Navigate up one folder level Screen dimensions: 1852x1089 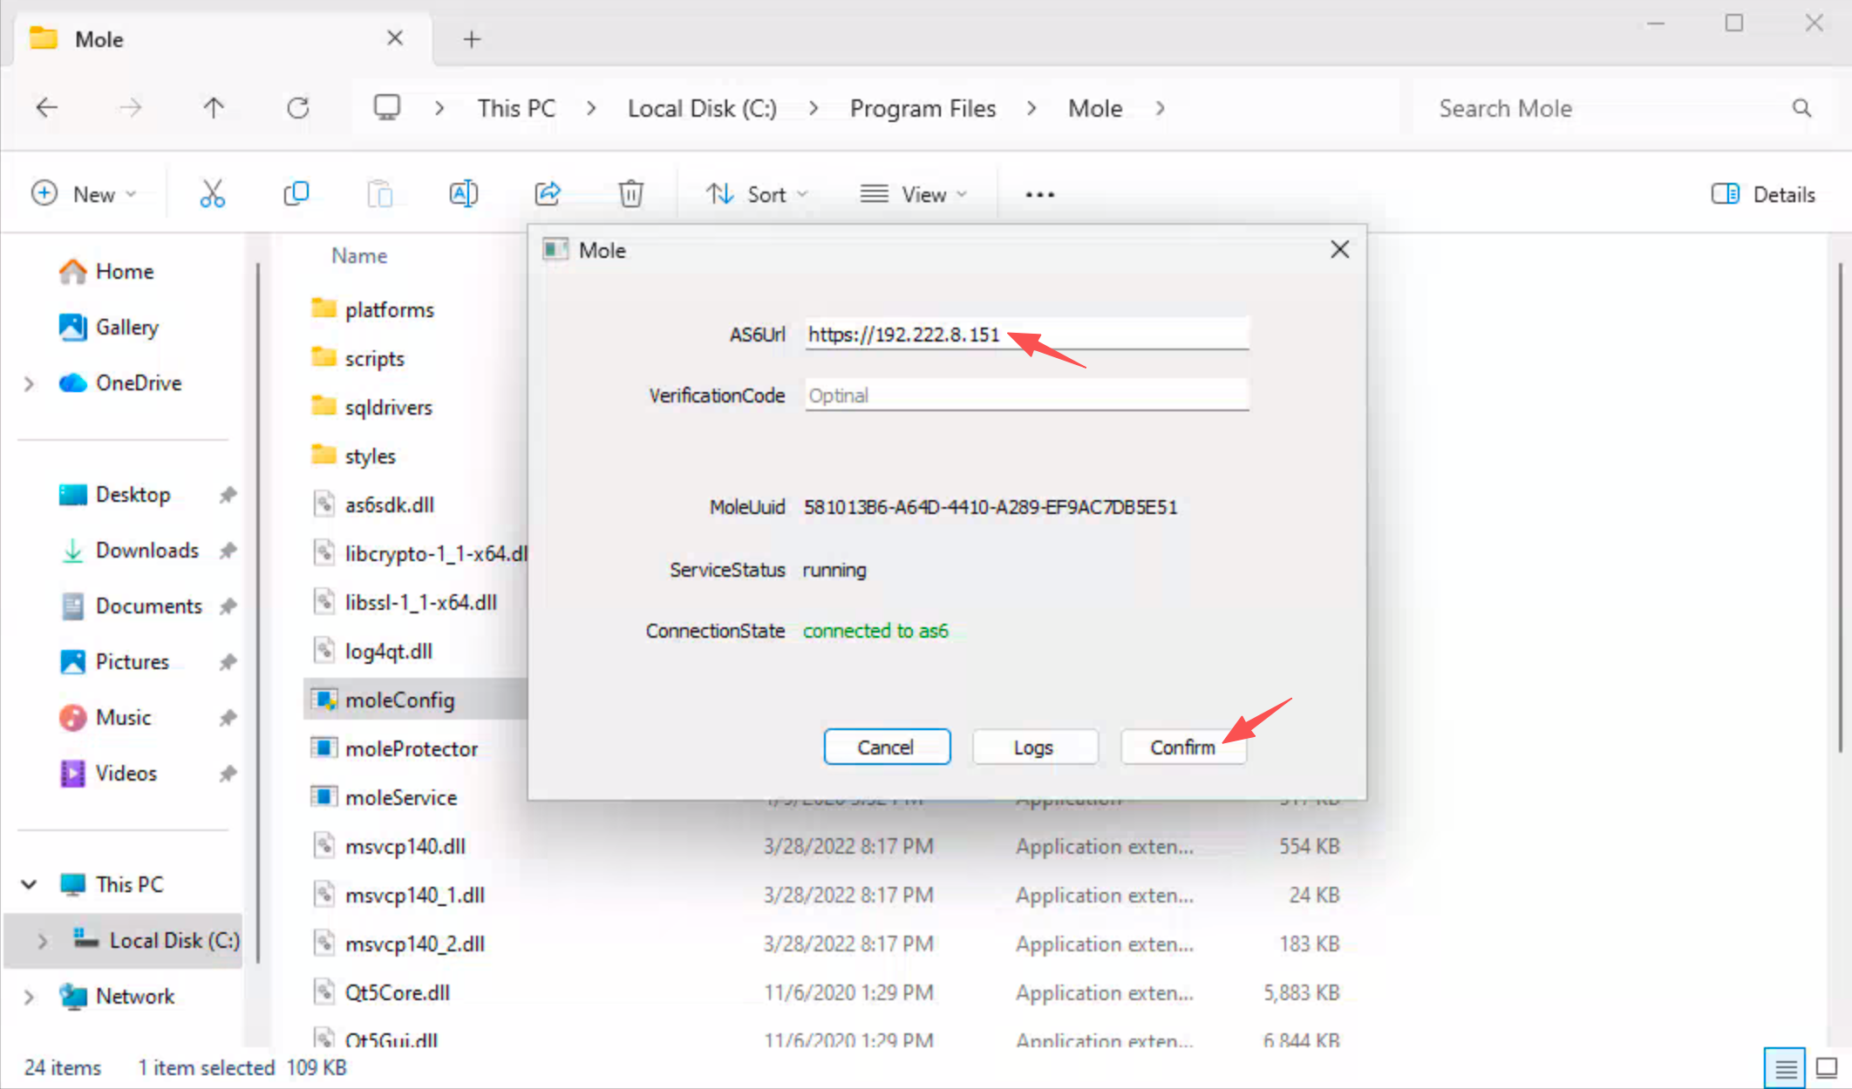[214, 108]
